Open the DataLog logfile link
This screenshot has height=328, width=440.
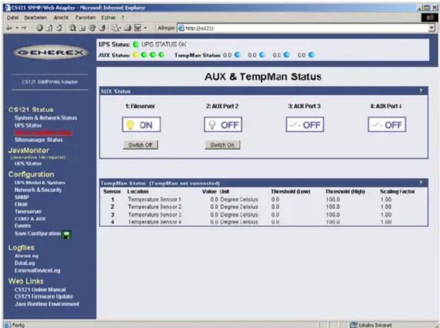(x=25, y=263)
